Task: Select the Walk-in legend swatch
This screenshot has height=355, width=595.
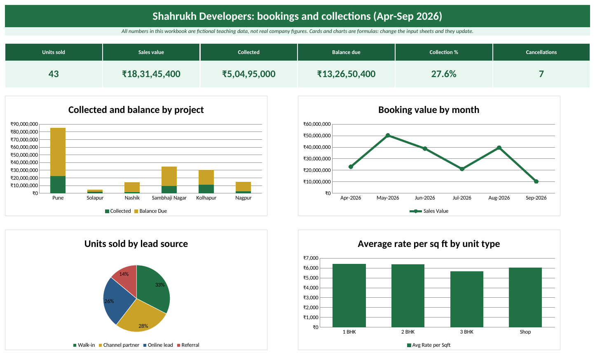Action: (x=75, y=345)
